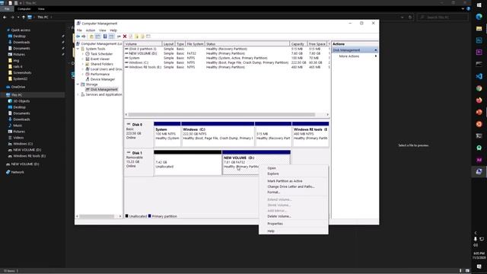Select Device Manager in the console tree
Screen dimensions: 487x274
click(103, 79)
